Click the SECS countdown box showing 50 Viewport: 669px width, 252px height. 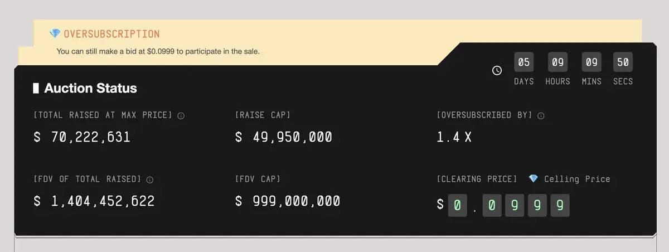pyautogui.click(x=623, y=62)
